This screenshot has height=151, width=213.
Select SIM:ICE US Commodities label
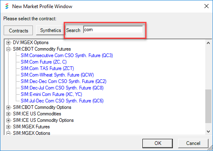pos(37,114)
